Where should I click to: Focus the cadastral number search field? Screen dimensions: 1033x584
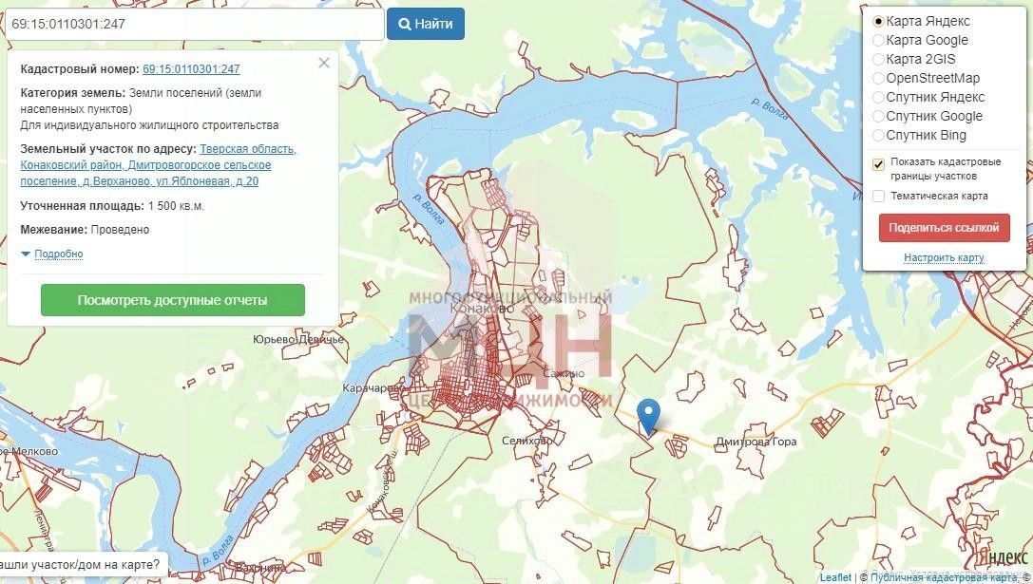click(194, 24)
